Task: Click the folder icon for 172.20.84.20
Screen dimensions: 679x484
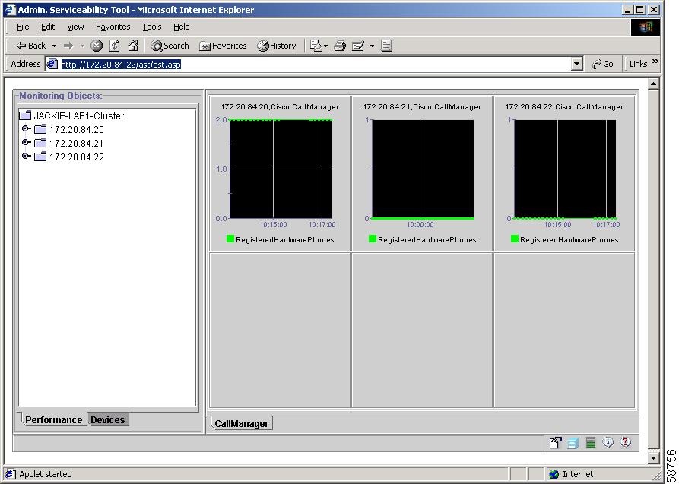Action: pyautogui.click(x=40, y=129)
